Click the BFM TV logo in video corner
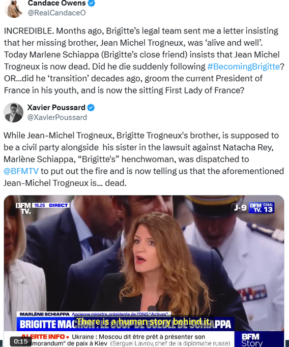This screenshot has height=347, width=289. click(23, 208)
